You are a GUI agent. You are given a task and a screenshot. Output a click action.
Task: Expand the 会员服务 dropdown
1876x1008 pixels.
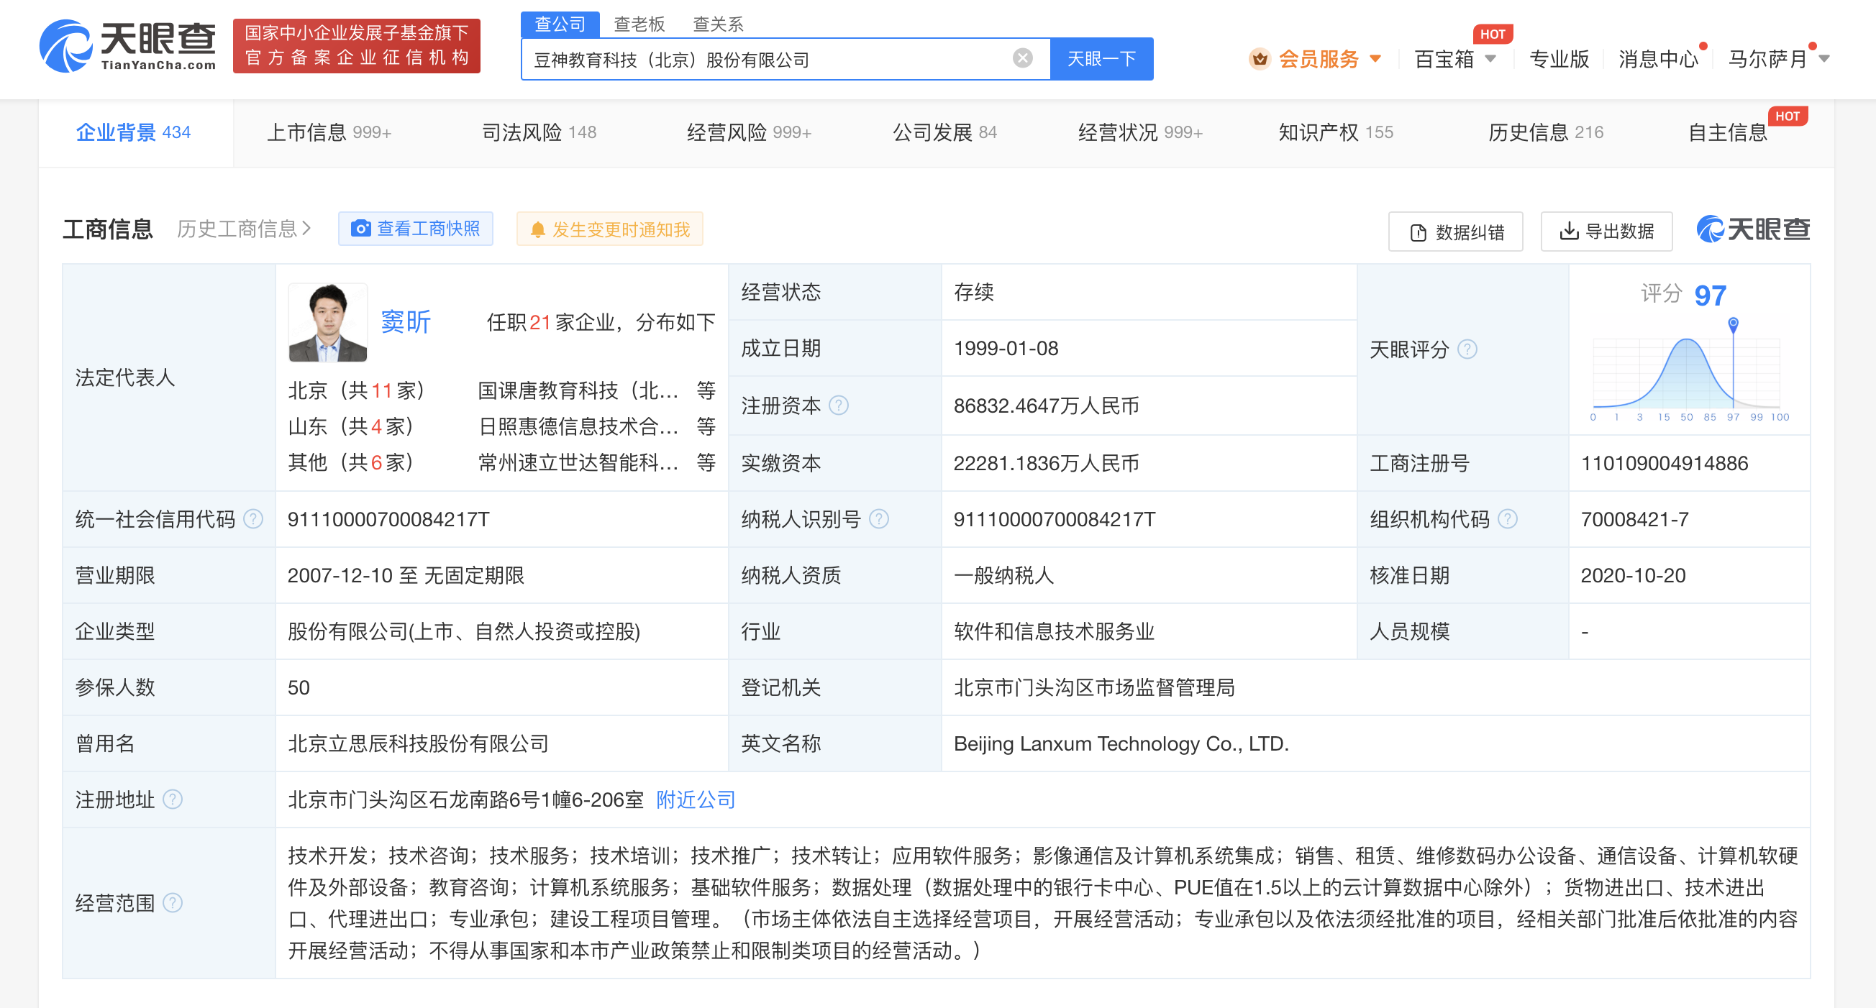(1376, 59)
